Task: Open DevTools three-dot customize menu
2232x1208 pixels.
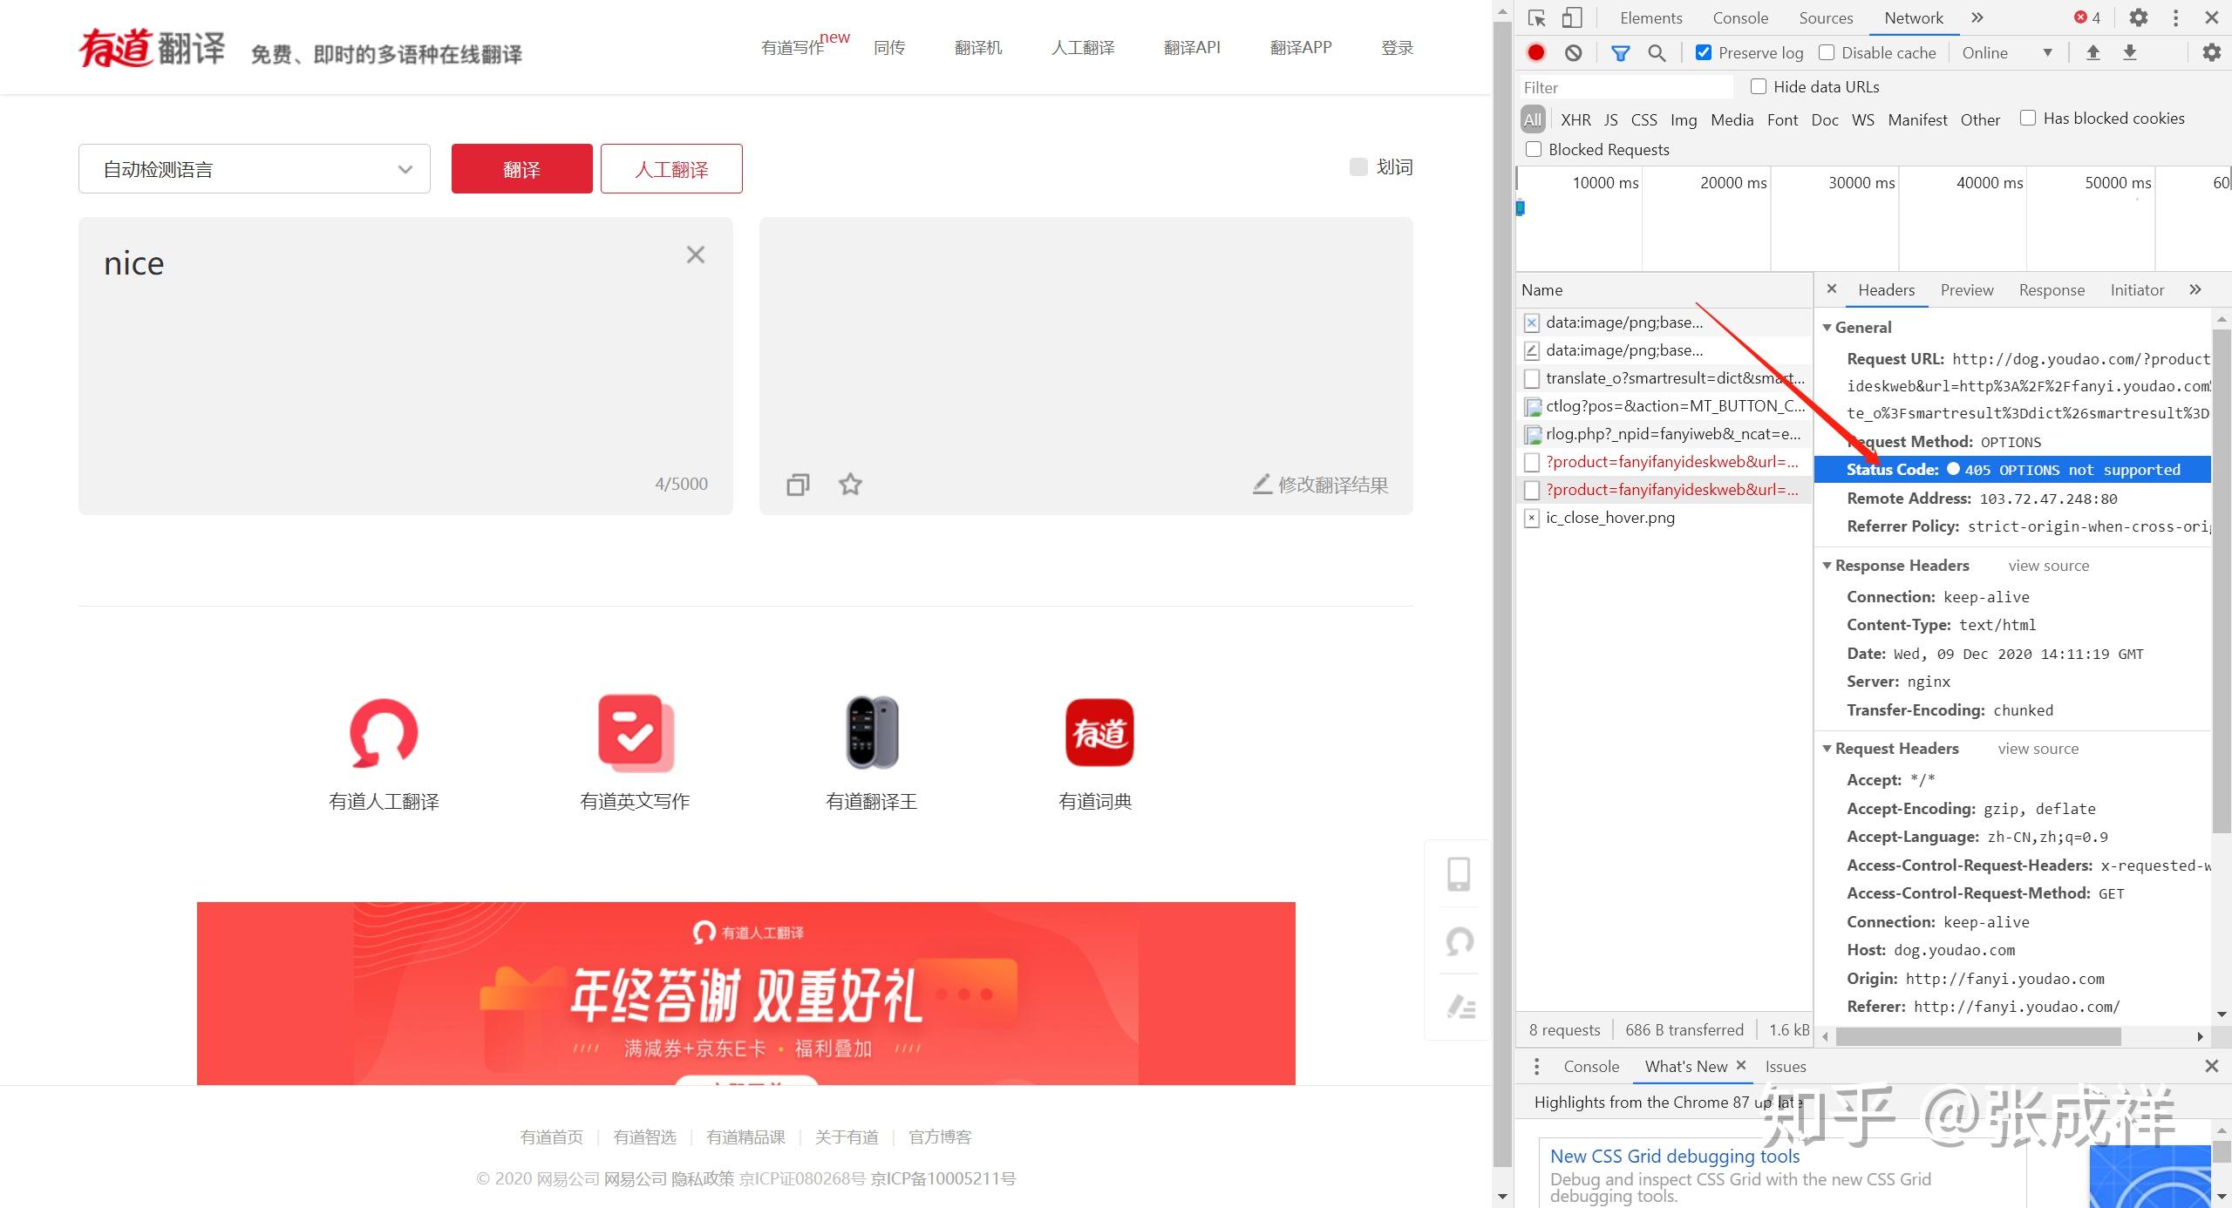Action: pyautogui.click(x=2176, y=18)
